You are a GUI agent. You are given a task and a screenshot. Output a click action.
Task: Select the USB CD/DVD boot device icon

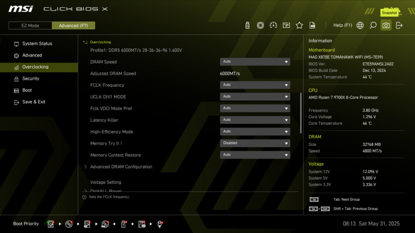coord(105,224)
